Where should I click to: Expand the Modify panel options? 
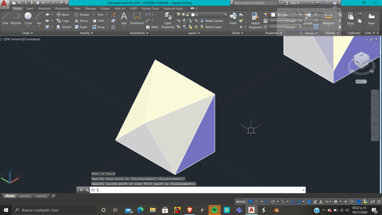pyautogui.click(x=87, y=33)
